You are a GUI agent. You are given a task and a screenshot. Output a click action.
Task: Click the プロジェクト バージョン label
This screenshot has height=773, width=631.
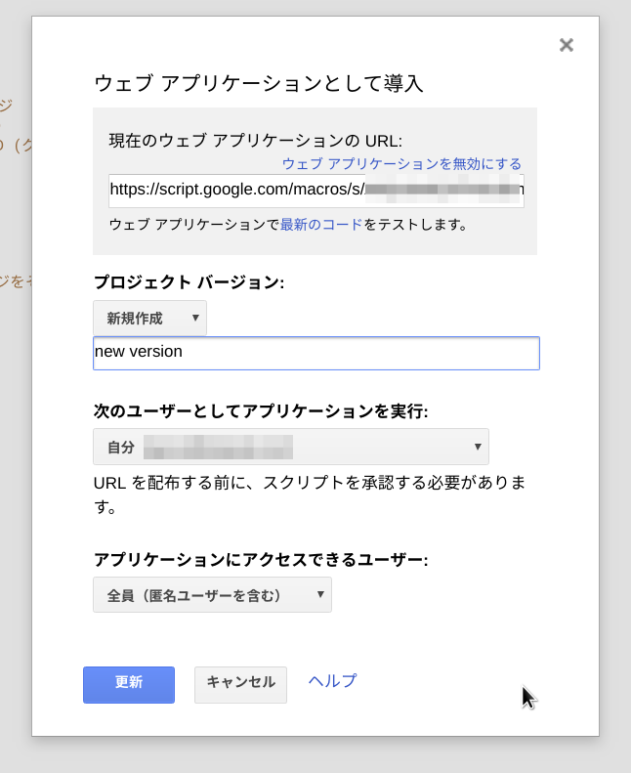[189, 282]
